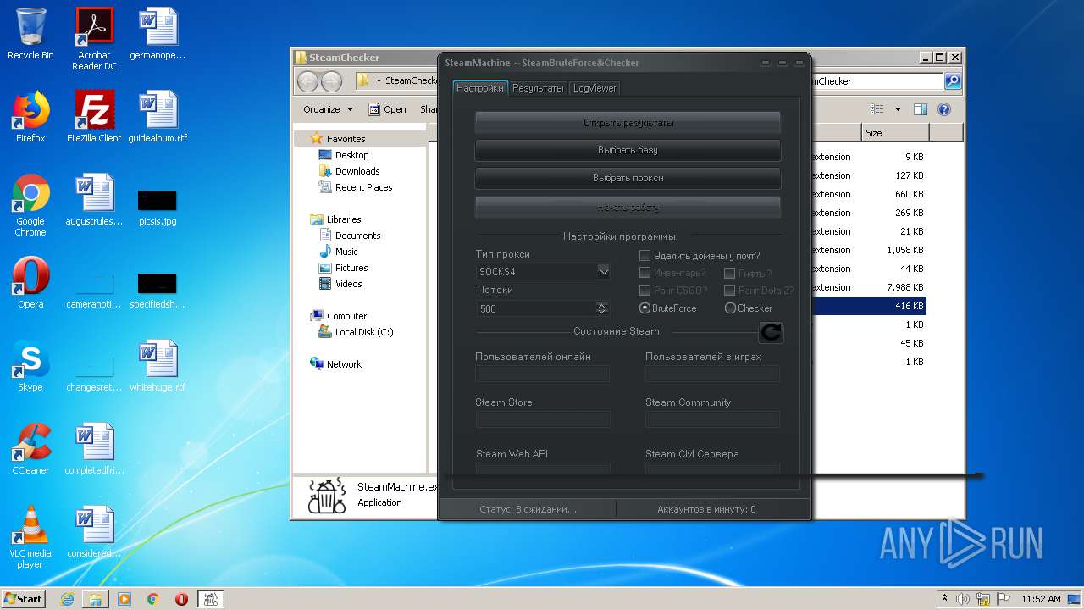Open Acrobat Reader DC desktop icon
1084x610 pixels.
[94, 38]
